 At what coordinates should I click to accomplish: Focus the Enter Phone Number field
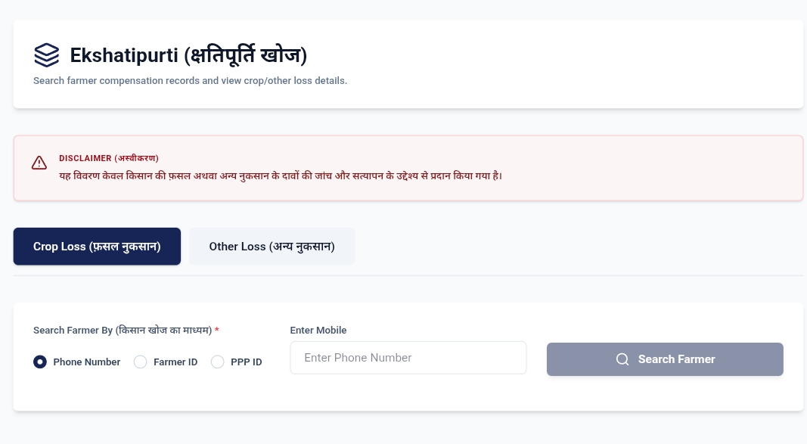(408, 358)
